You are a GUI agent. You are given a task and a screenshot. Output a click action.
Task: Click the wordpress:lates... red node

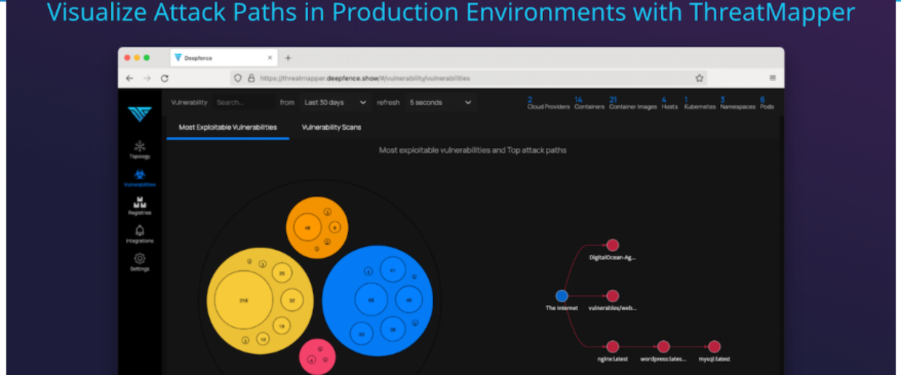coord(663,346)
